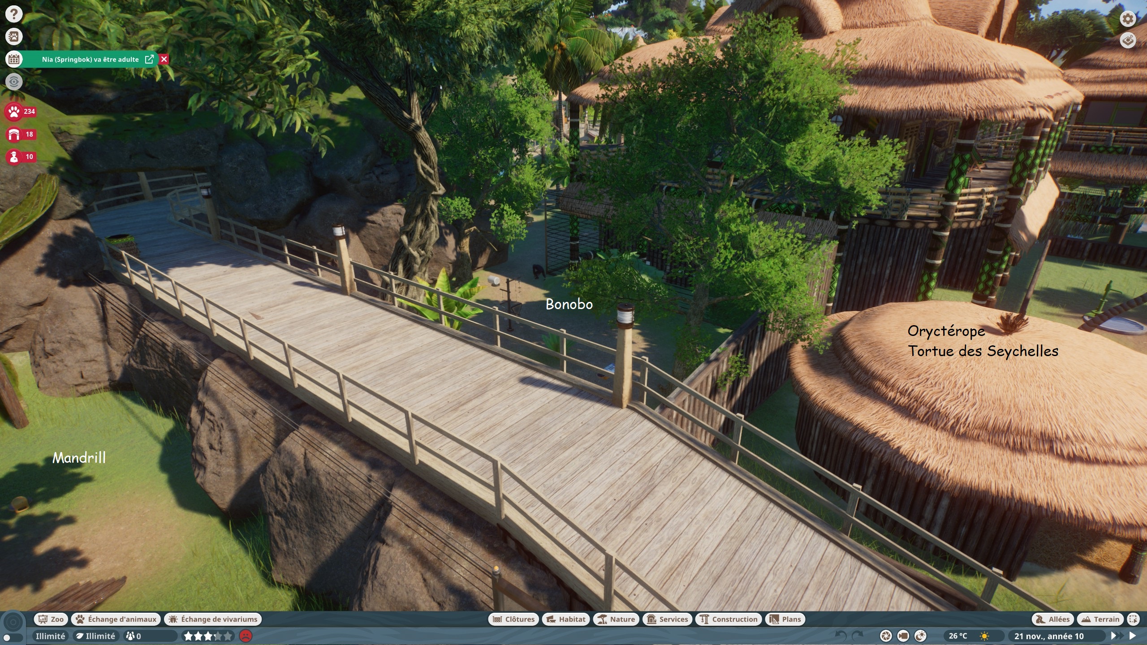Viewport: 1147px width, 645px height.
Task: Click the date 21 nov., année 10
Action: coord(1049,636)
